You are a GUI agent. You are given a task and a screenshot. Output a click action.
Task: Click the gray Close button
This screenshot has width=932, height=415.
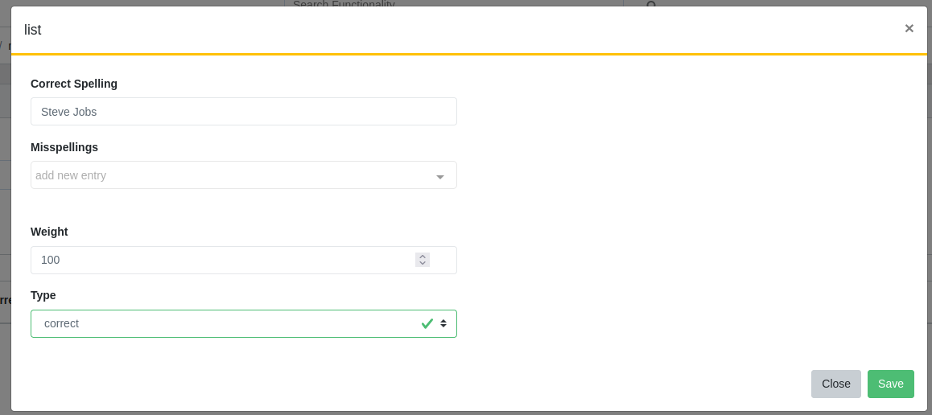[x=835, y=384]
